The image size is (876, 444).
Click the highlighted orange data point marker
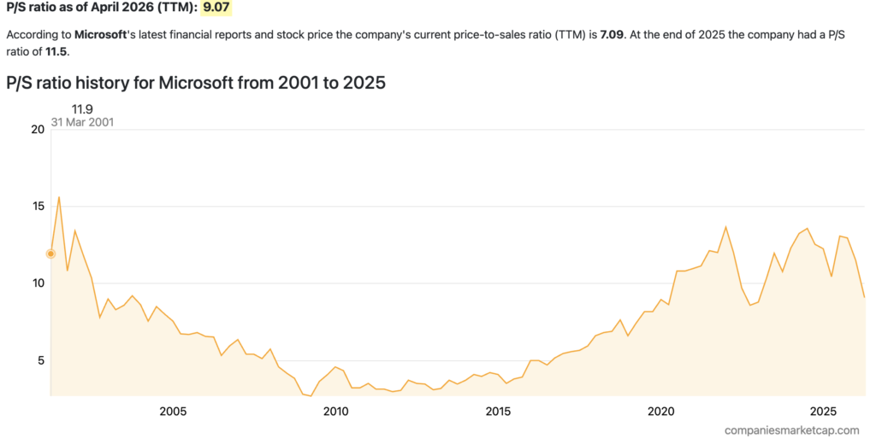[x=50, y=254]
